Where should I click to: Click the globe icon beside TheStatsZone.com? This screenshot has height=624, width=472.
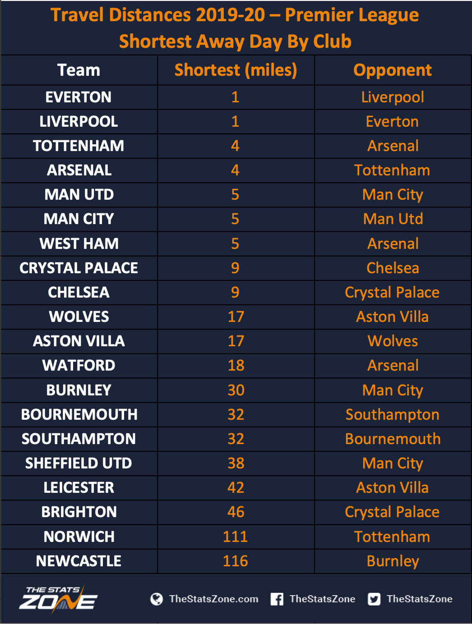[157, 599]
